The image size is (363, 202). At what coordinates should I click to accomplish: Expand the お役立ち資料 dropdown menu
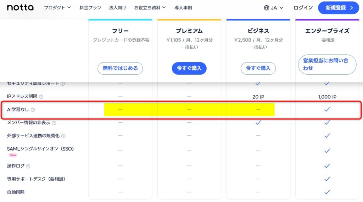point(150,7)
